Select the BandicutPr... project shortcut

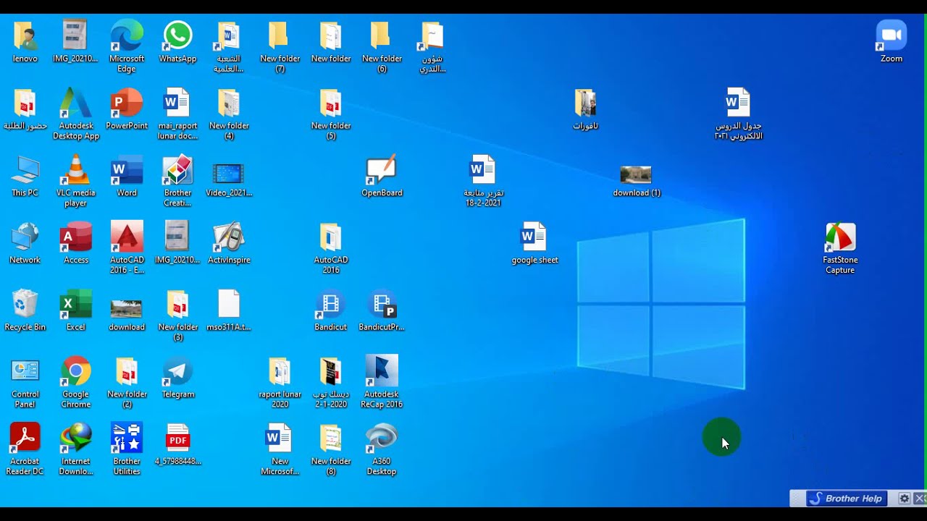382,310
